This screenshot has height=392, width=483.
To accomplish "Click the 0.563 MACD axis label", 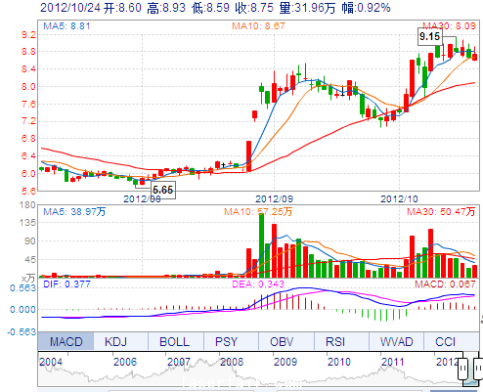I will click(x=22, y=288).
